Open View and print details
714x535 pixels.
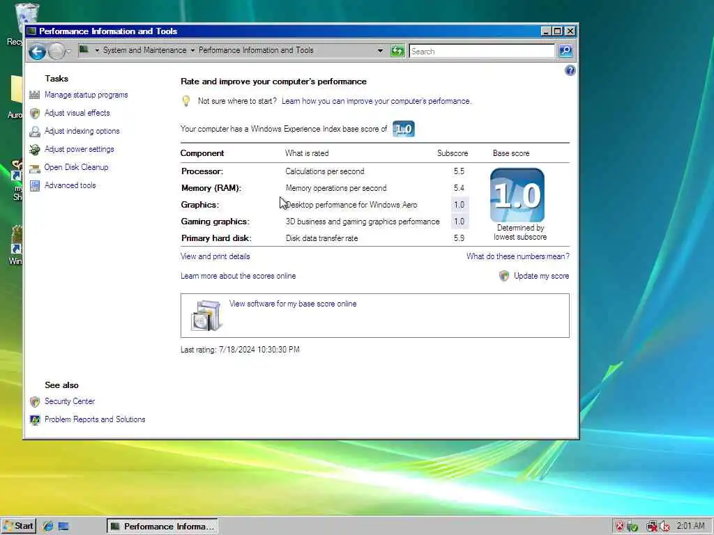(215, 256)
